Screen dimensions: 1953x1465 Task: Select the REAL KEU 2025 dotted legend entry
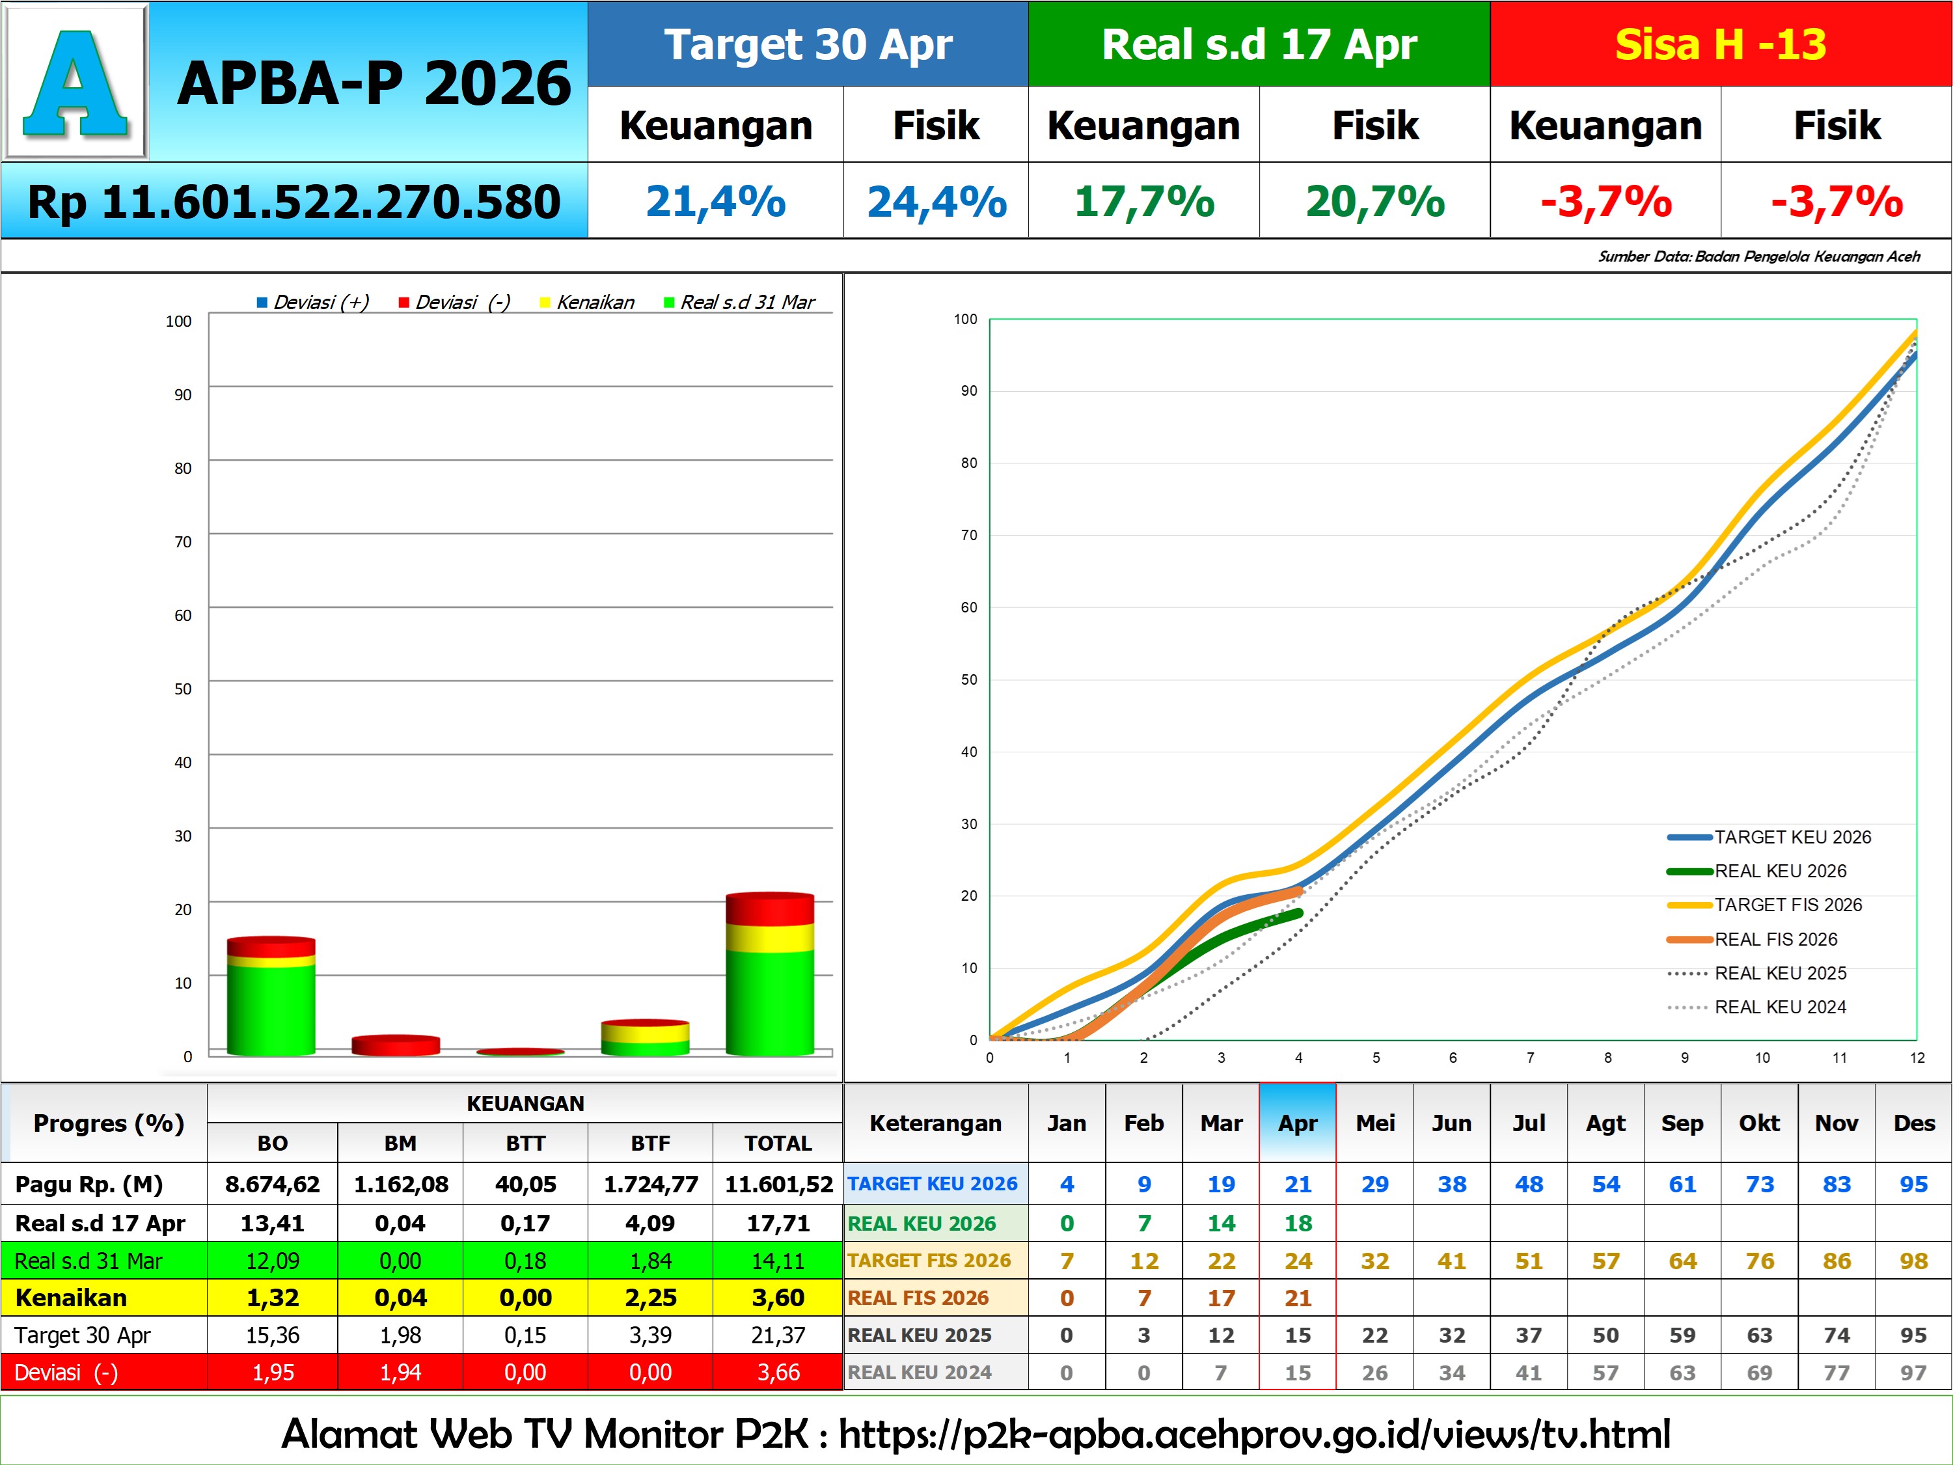pyautogui.click(x=1689, y=973)
